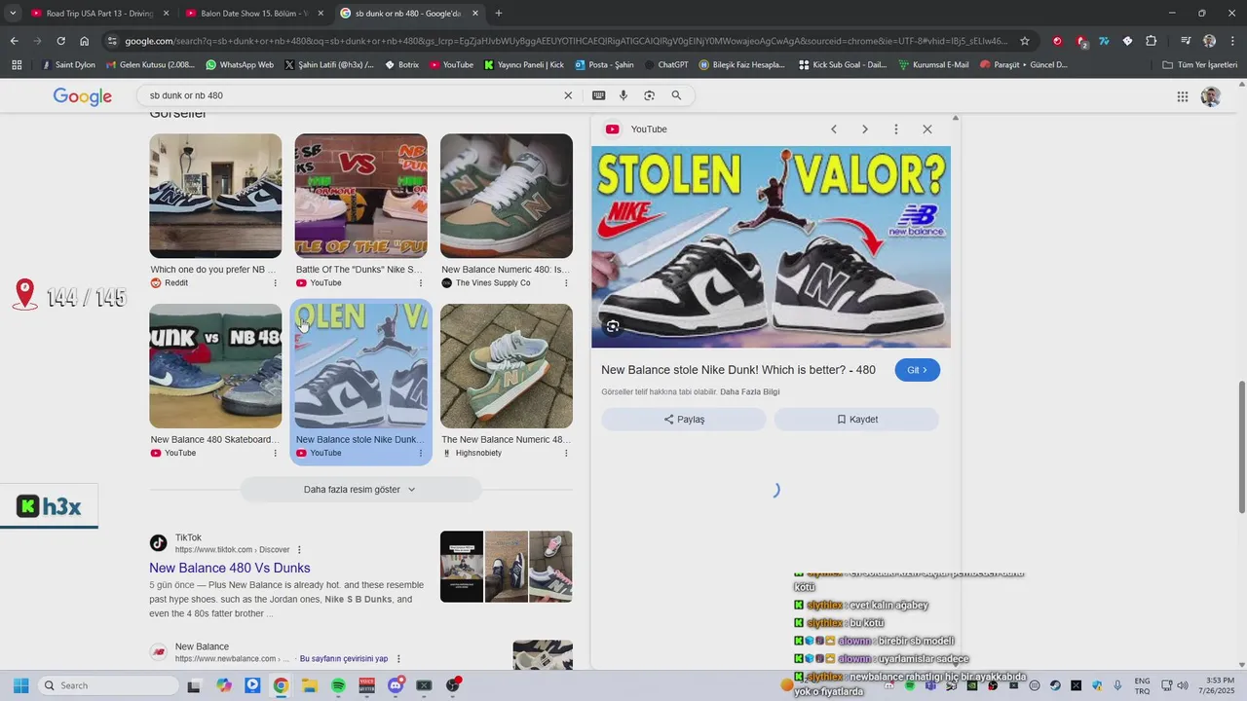Image resolution: width=1247 pixels, height=701 pixels.
Task: Open the Reddit NB vs Dunk image result
Action: (215, 196)
